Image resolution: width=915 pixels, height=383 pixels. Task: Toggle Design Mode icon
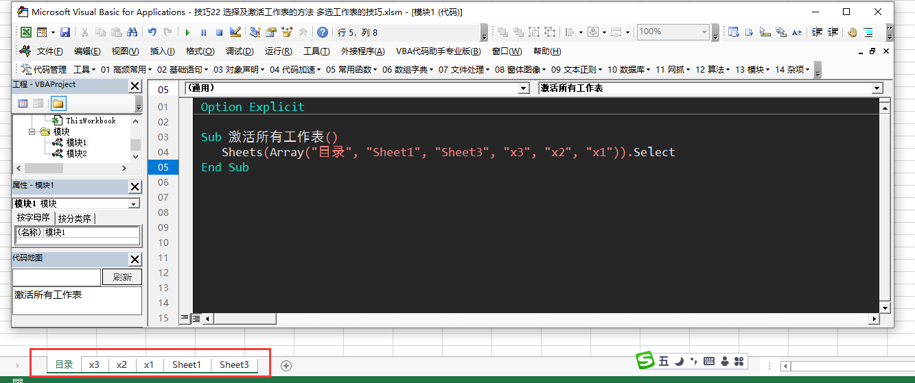tap(235, 32)
